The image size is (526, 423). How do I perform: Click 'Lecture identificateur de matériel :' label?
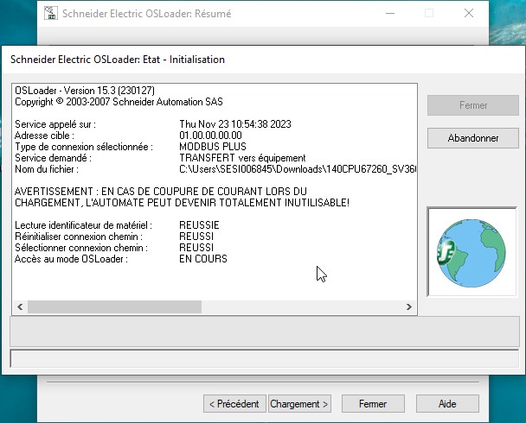pyautogui.click(x=83, y=225)
